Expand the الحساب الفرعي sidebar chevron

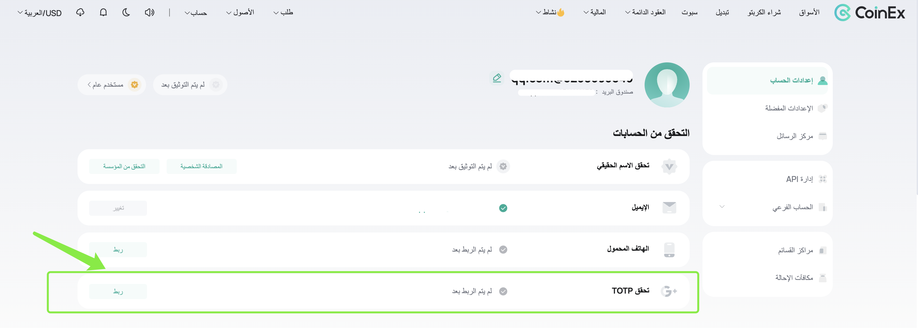point(722,206)
